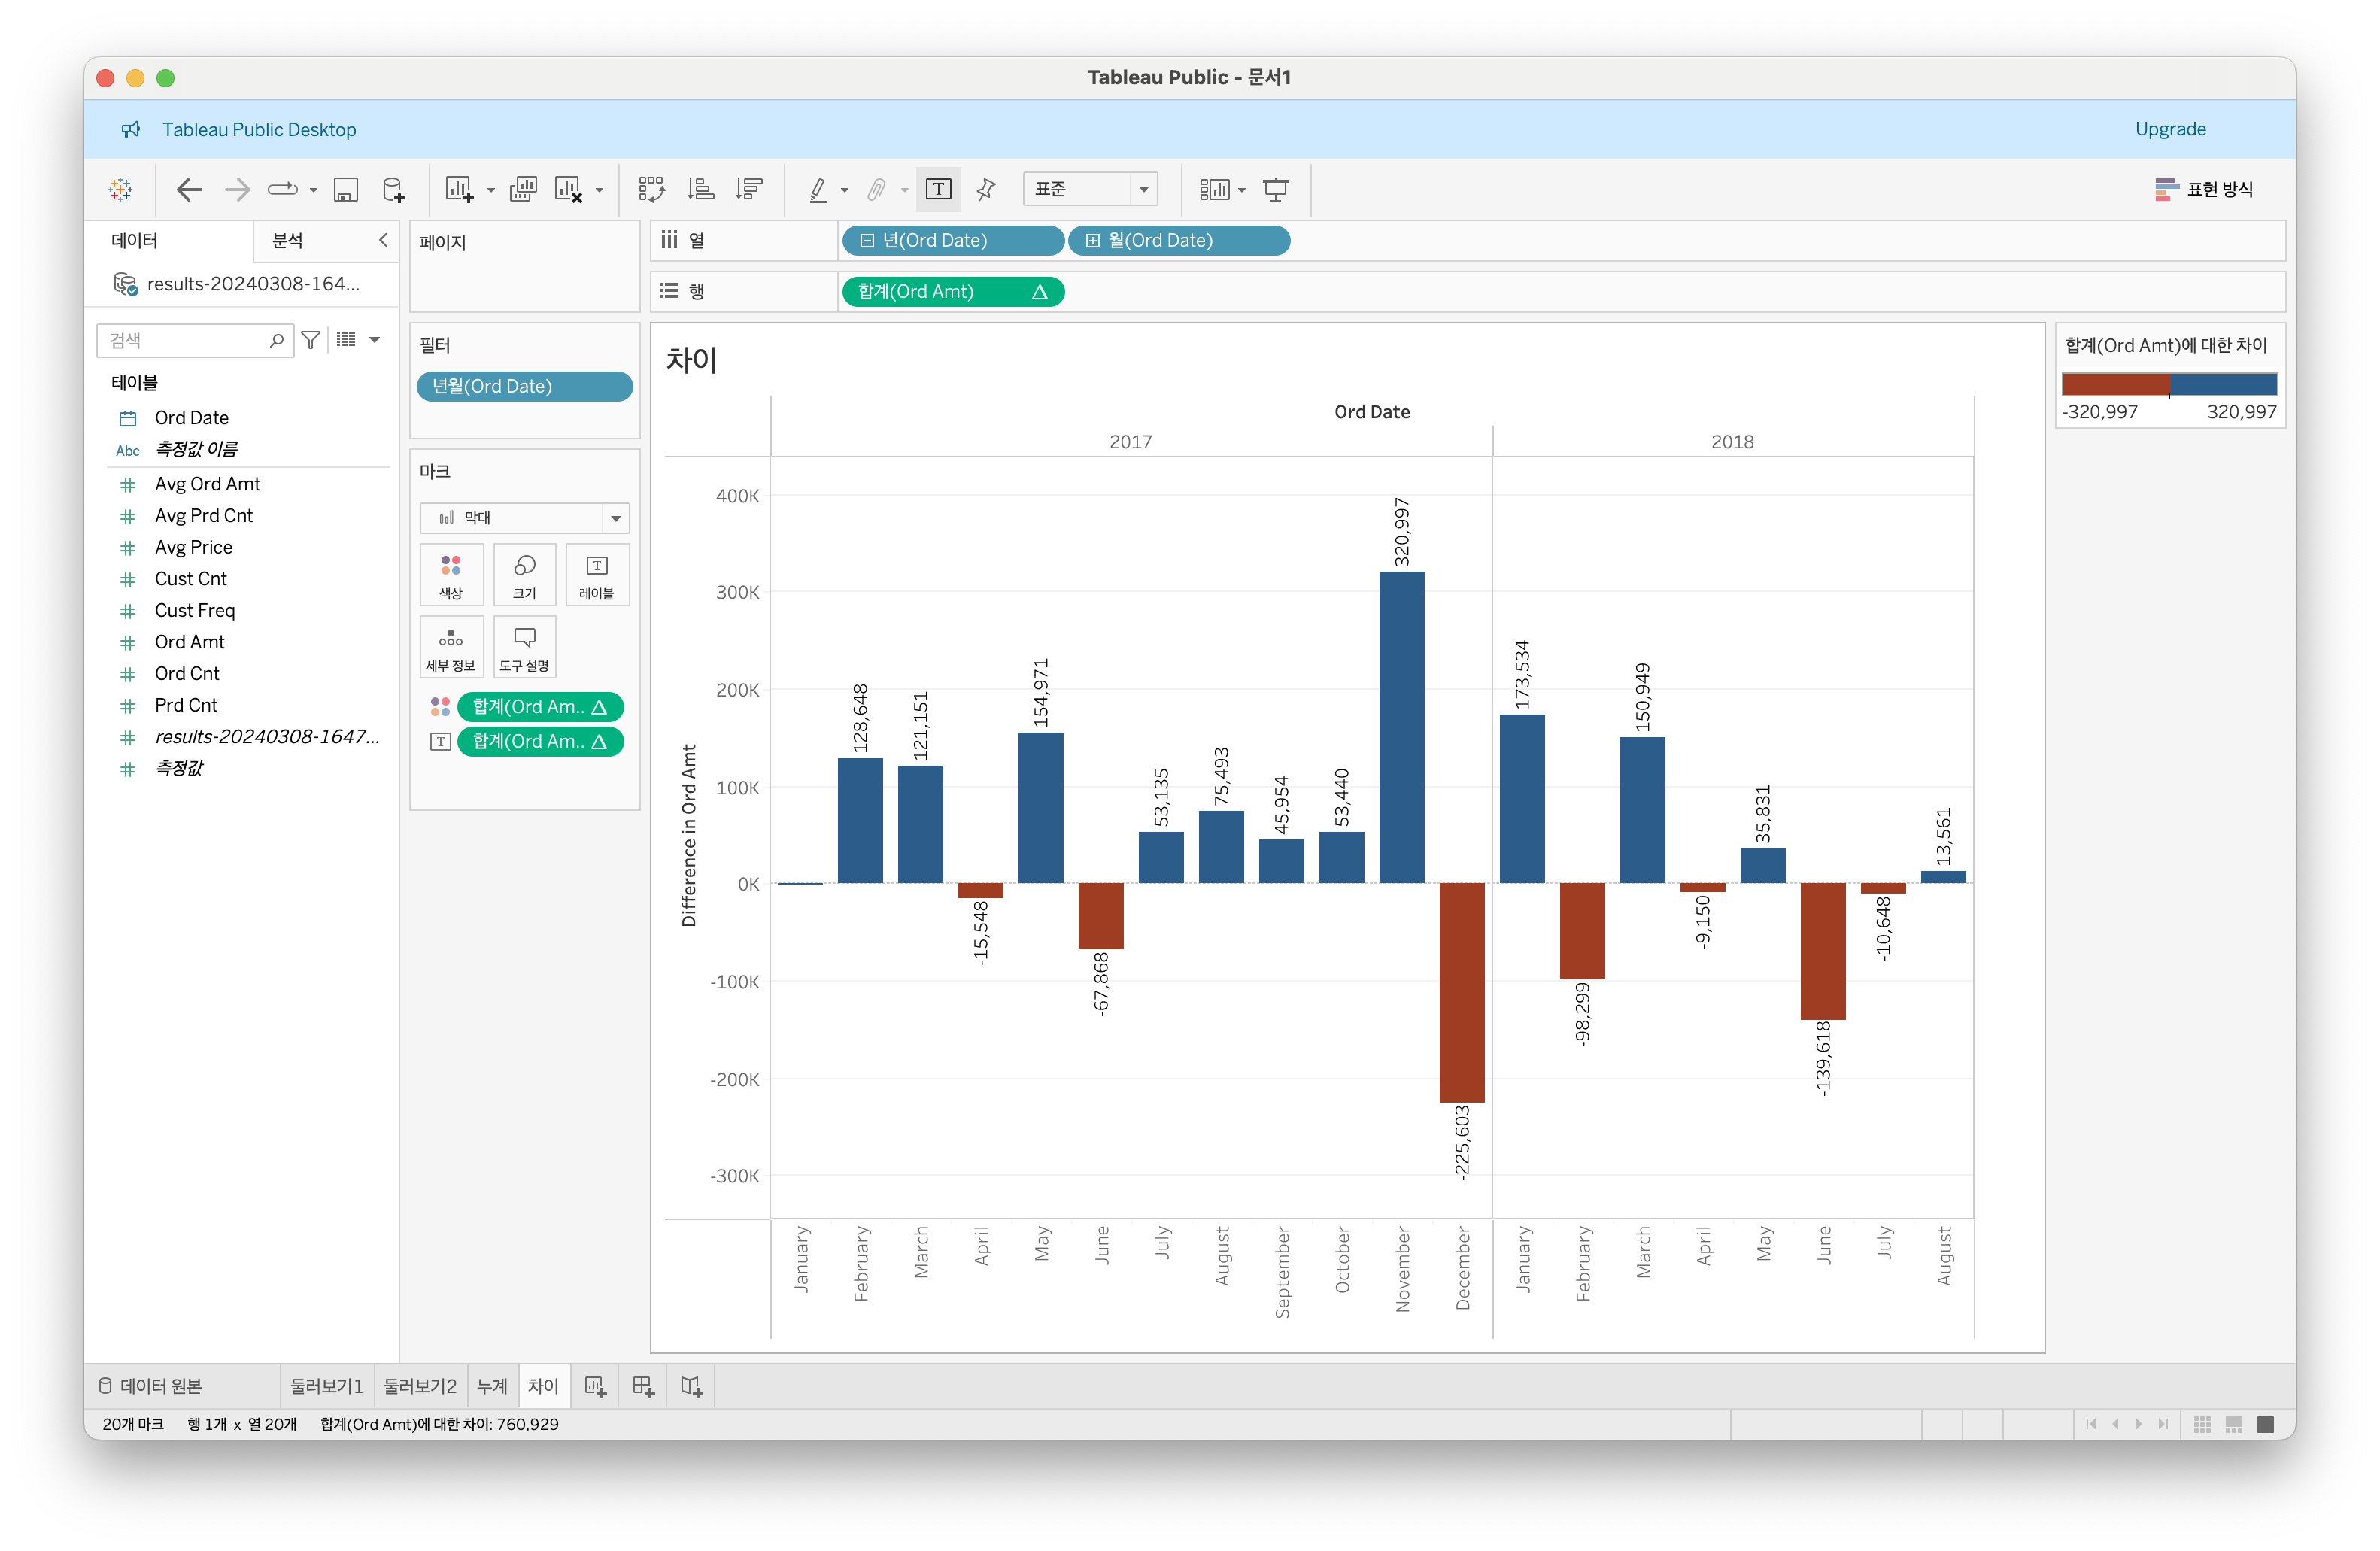Screen dimensions: 2380x1551
Task: Switch to the 누계 worksheet tab
Action: pos(492,1386)
